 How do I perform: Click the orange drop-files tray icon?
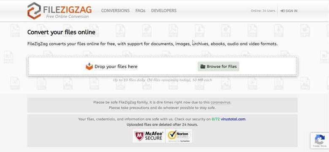coord(89,67)
